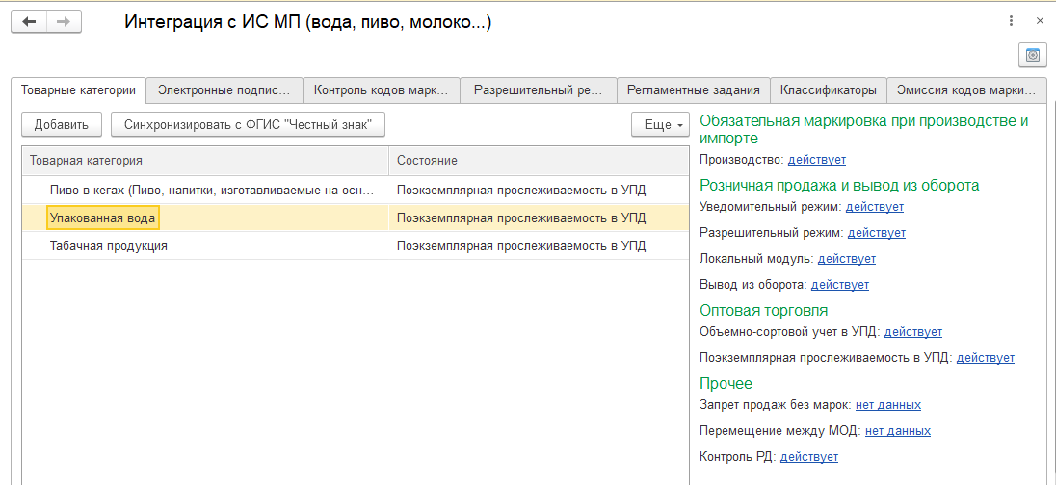The width and height of the screenshot is (1056, 485).
Task: Open Контроль РД действует link
Action: pyautogui.click(x=808, y=457)
